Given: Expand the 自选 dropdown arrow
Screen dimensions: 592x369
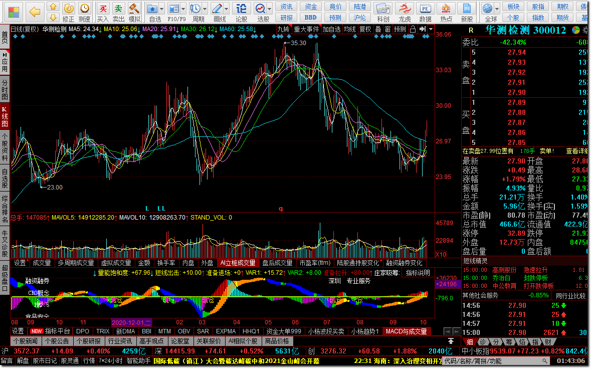Looking at the screenshot, I should (x=161, y=9).
